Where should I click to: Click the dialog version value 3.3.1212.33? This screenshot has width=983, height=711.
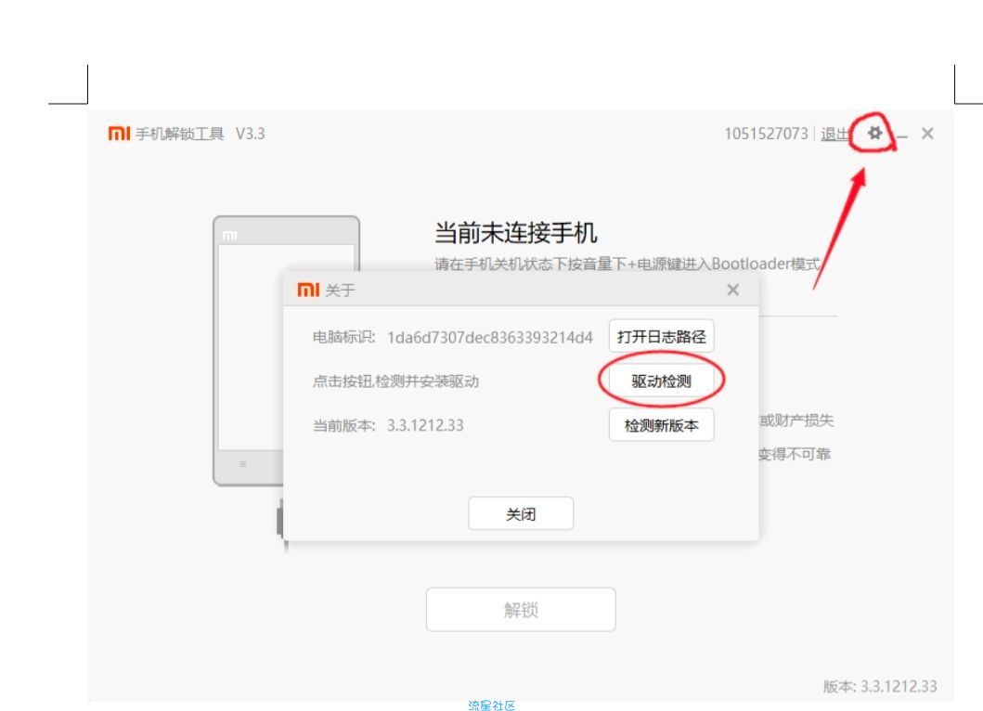pos(425,425)
